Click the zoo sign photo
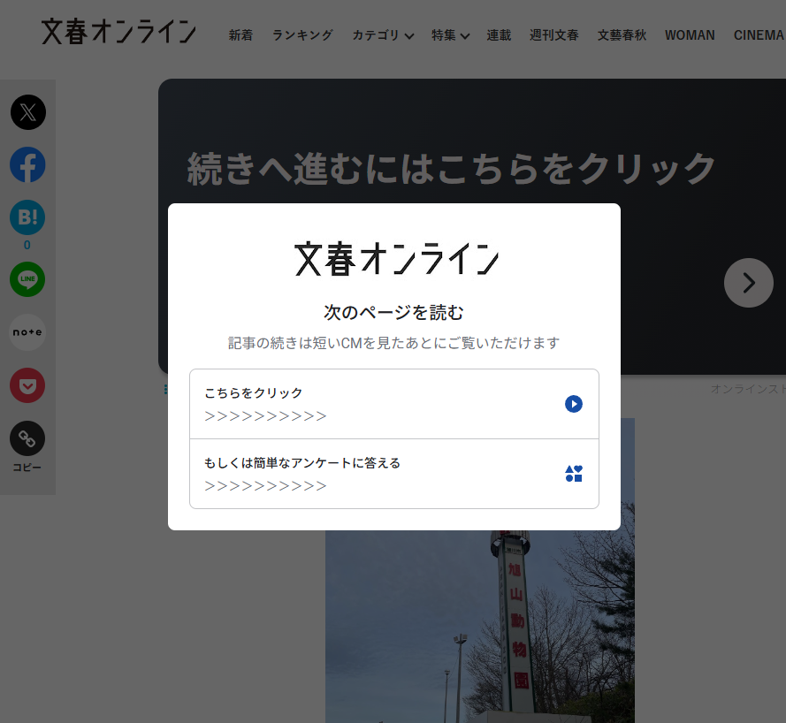 (x=480, y=627)
